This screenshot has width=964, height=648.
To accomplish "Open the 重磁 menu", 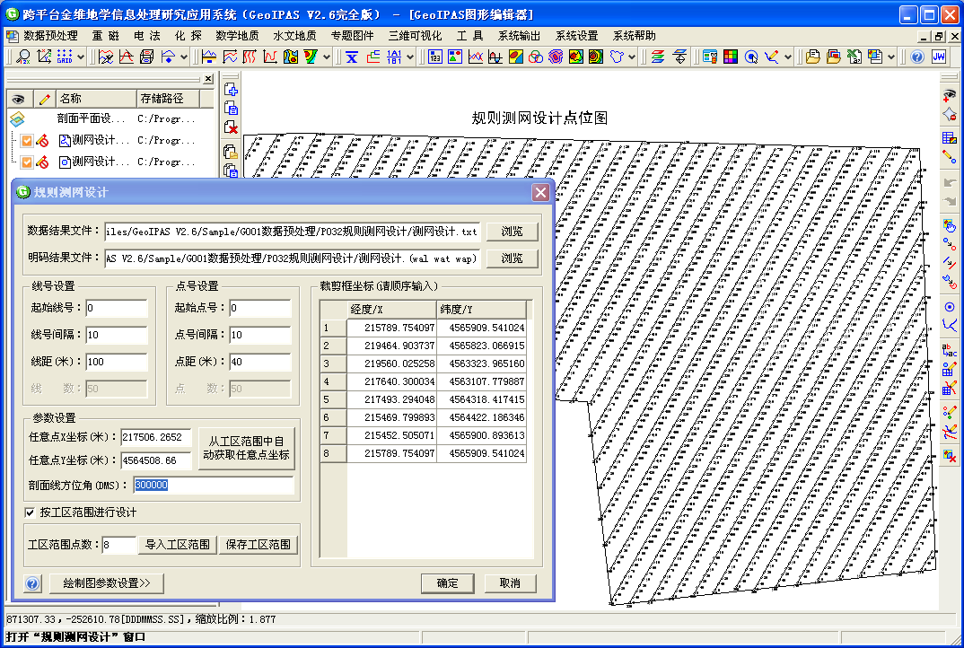I will click(105, 36).
